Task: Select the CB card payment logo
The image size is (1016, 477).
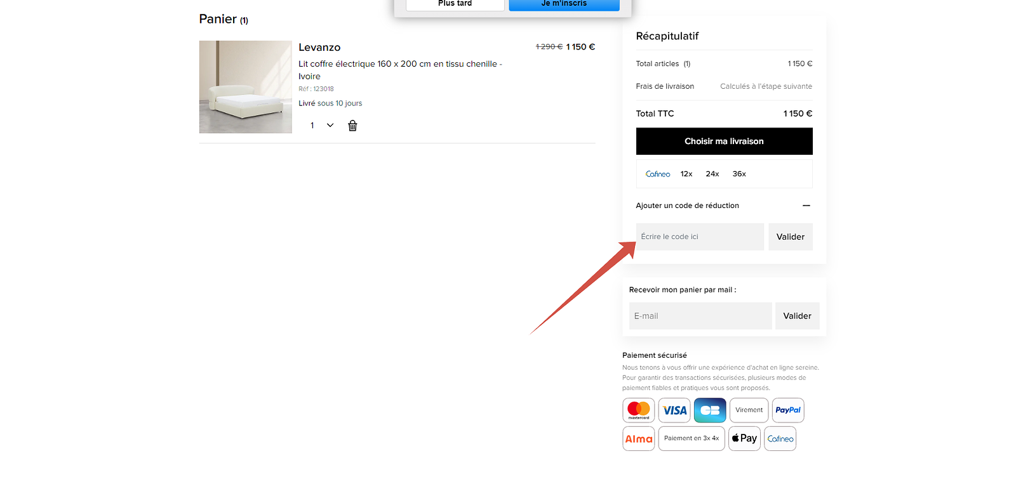Action: pyautogui.click(x=710, y=410)
